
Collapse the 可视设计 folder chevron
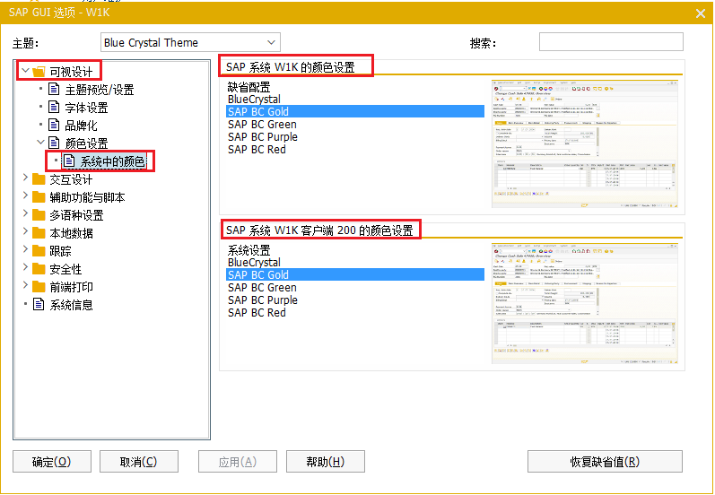(26, 71)
